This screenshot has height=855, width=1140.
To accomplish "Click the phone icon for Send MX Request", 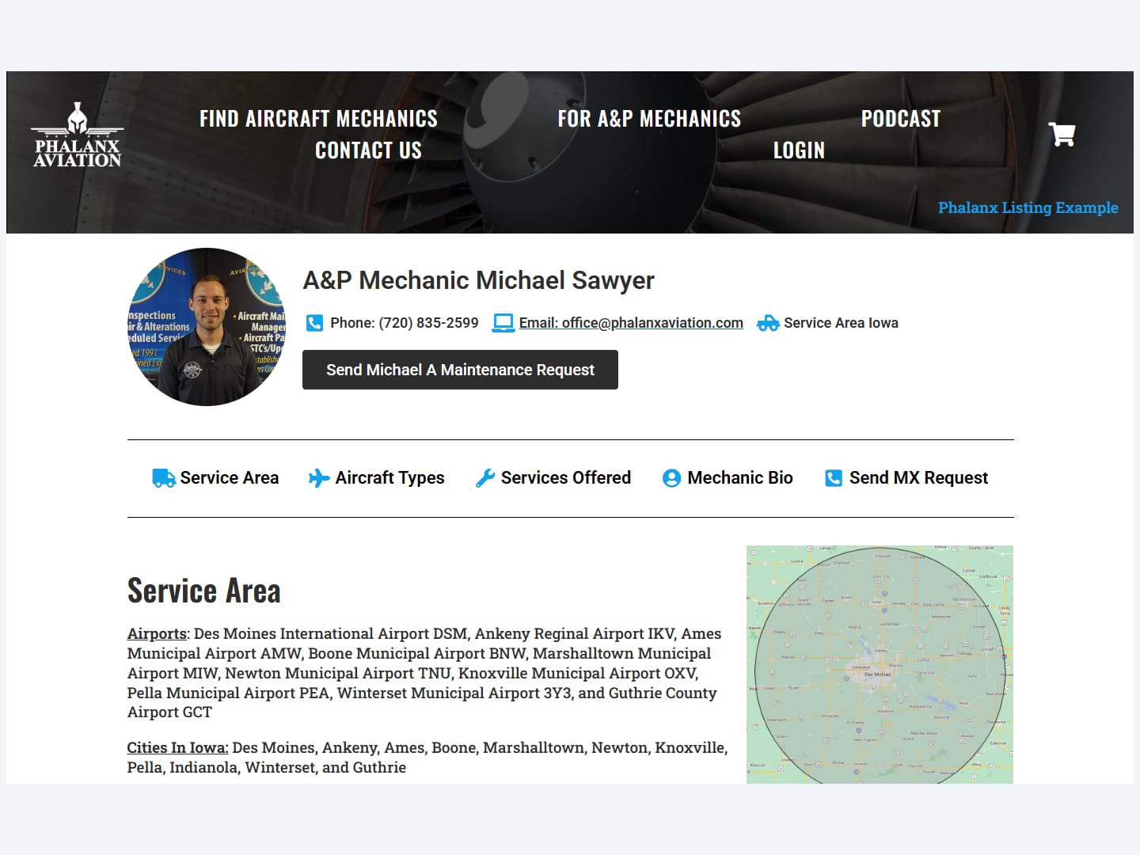I will [x=834, y=478].
